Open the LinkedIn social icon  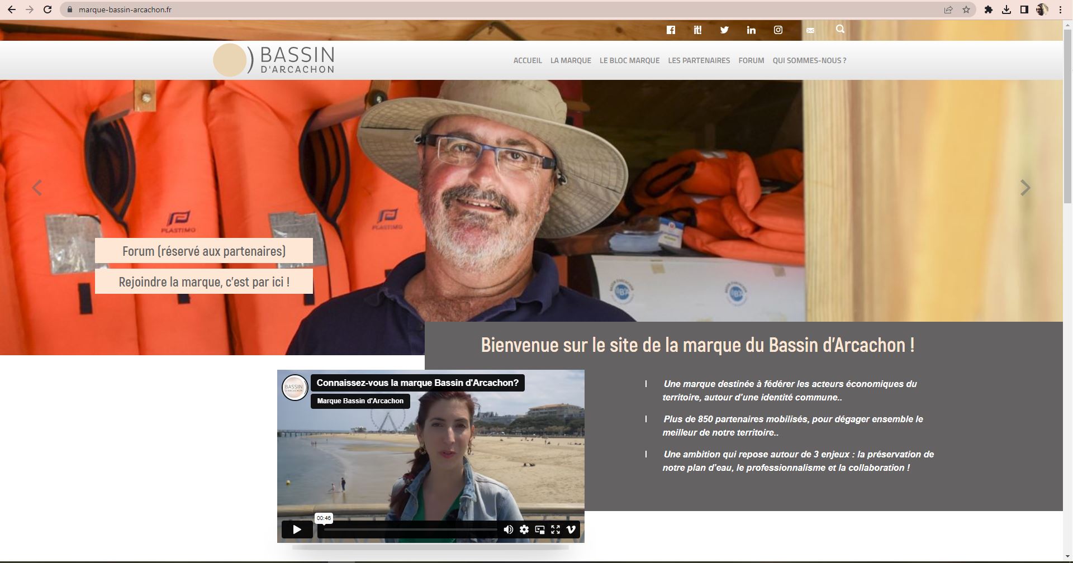click(x=751, y=30)
